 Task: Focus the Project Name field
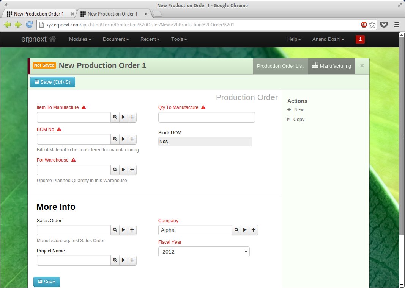click(x=74, y=260)
